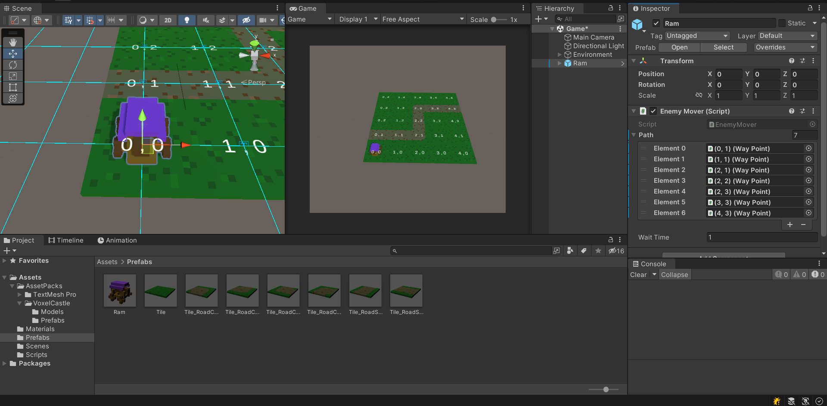Select the Rotate tool
The height and width of the screenshot is (406, 827).
click(x=13, y=65)
